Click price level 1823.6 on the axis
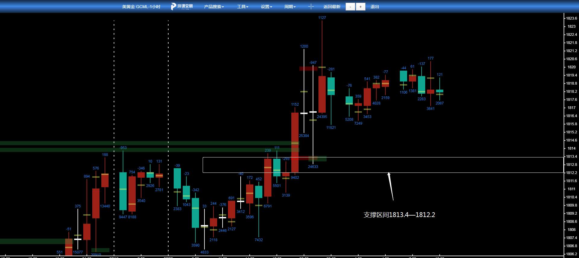 pyautogui.click(x=571, y=18)
